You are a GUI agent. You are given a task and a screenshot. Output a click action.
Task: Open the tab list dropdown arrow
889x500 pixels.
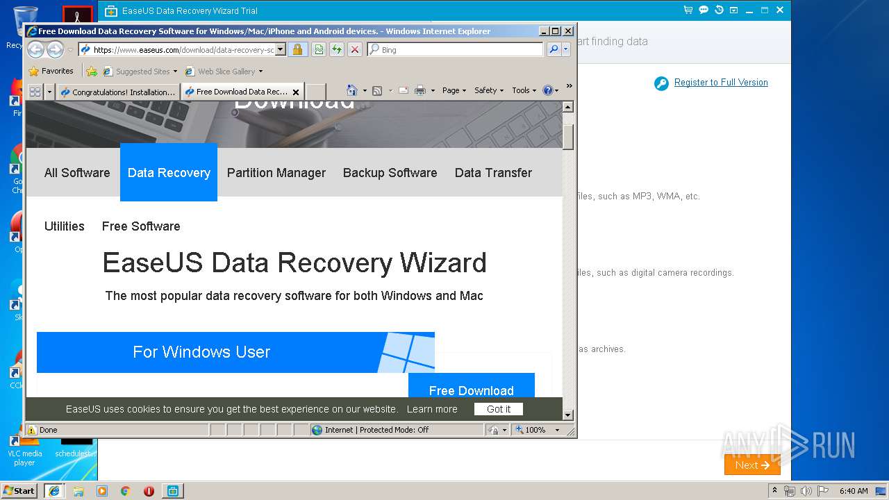[49, 92]
